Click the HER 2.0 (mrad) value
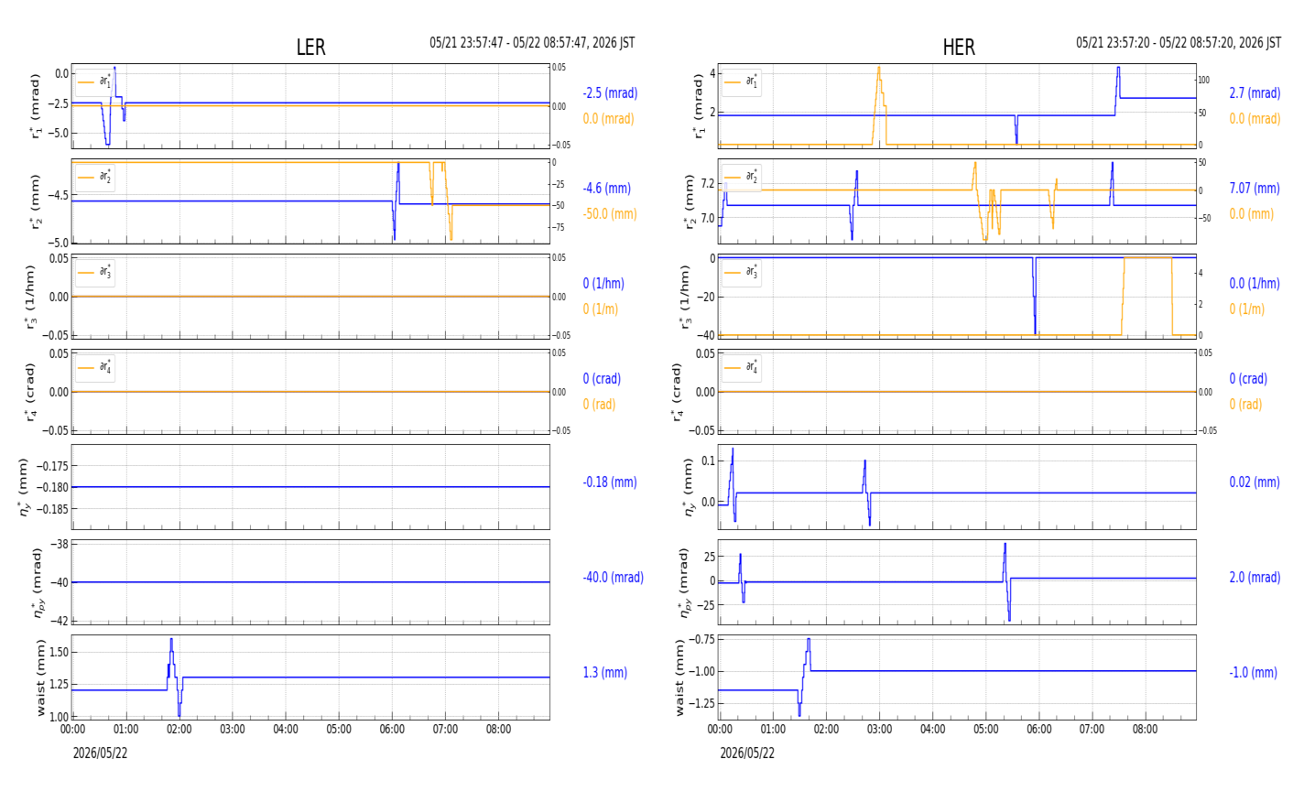Screen dimensions: 1293x791 pyautogui.click(x=1256, y=578)
